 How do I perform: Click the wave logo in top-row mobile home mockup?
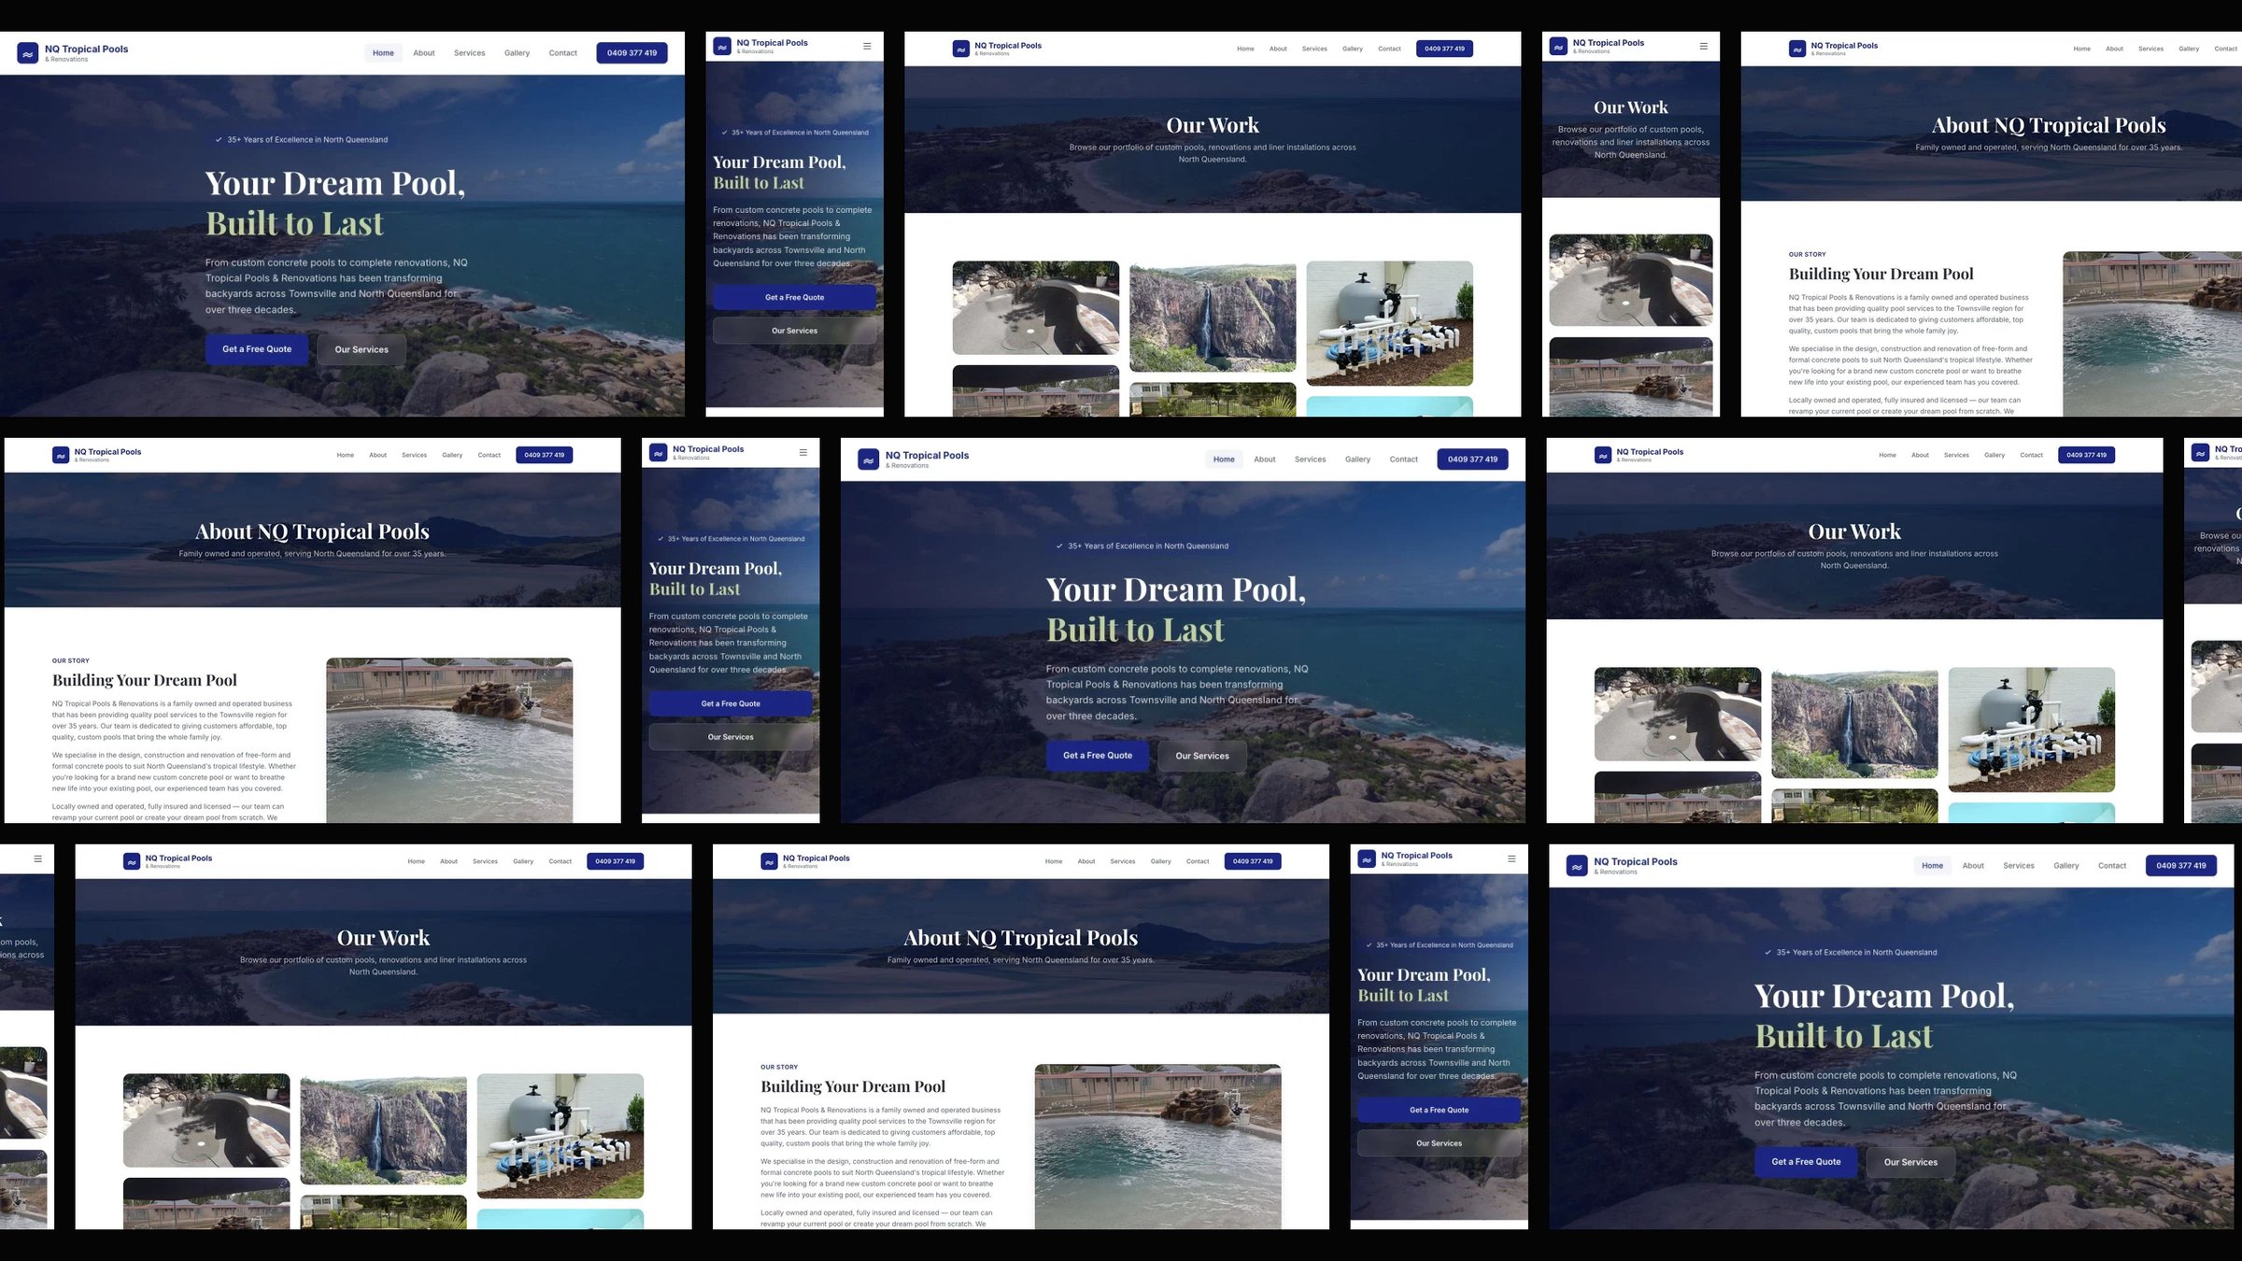pyautogui.click(x=722, y=46)
